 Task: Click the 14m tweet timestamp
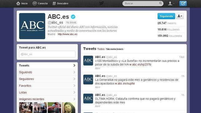pyautogui.click(x=182, y=57)
